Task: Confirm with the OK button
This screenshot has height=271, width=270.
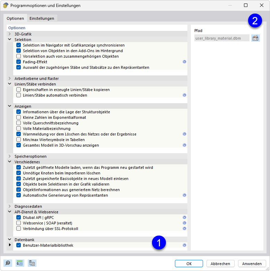Action: point(189,264)
